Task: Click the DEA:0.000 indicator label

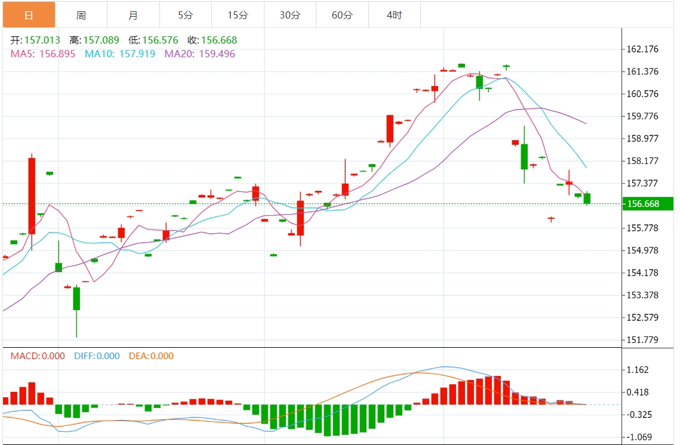Action: (151, 356)
